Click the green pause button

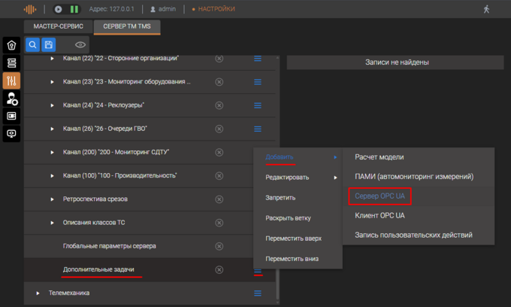click(74, 9)
